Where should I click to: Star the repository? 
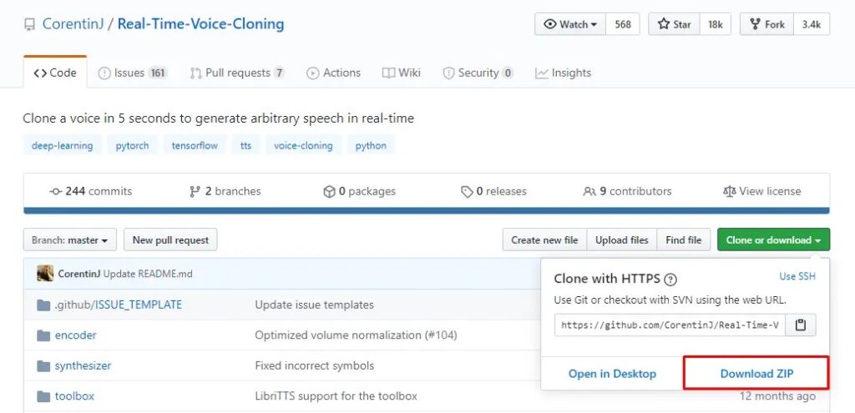(675, 24)
